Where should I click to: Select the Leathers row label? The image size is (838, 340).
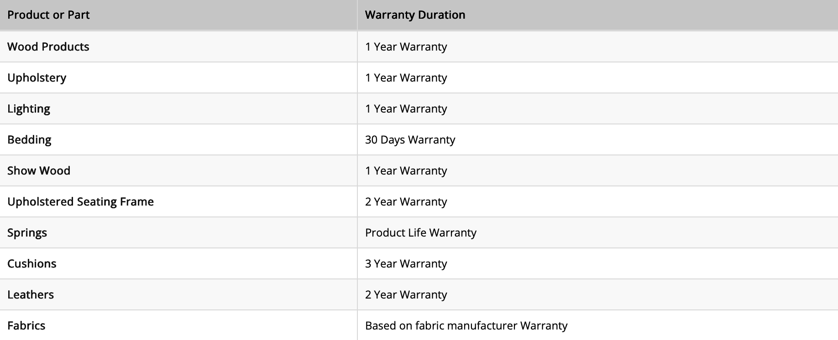point(31,294)
